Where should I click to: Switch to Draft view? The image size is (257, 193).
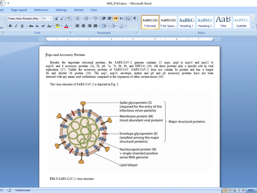pos(244,190)
